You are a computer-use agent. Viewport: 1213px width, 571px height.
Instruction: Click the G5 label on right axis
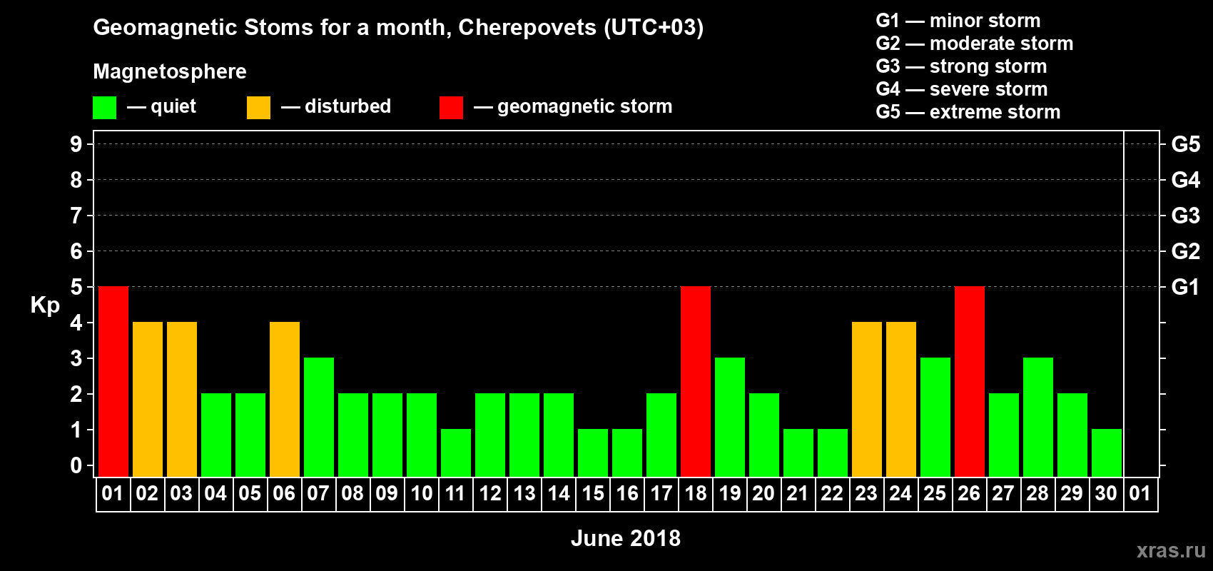(1185, 144)
